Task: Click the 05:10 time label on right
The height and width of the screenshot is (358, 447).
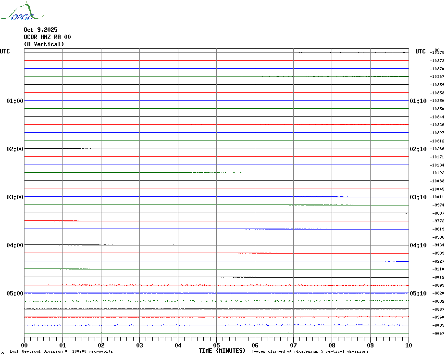Action: (418, 294)
